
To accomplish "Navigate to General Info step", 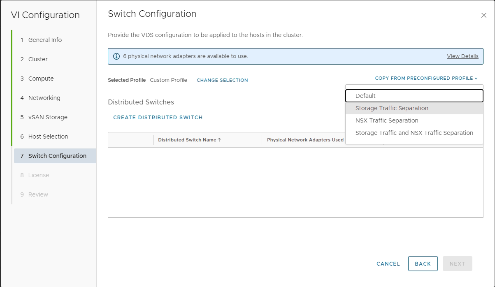I will pyautogui.click(x=45, y=40).
